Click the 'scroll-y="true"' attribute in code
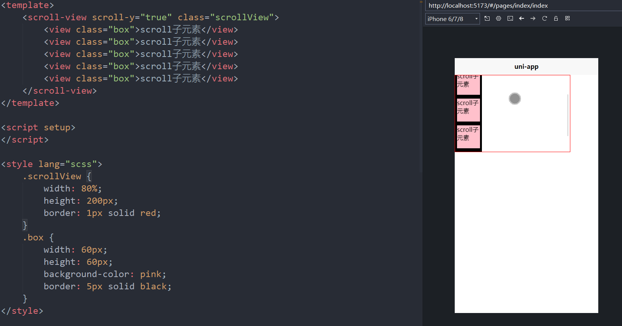 pos(132,18)
